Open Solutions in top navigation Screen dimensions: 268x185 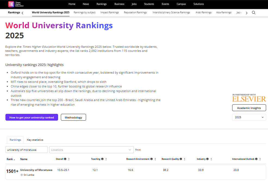click(198, 4)
